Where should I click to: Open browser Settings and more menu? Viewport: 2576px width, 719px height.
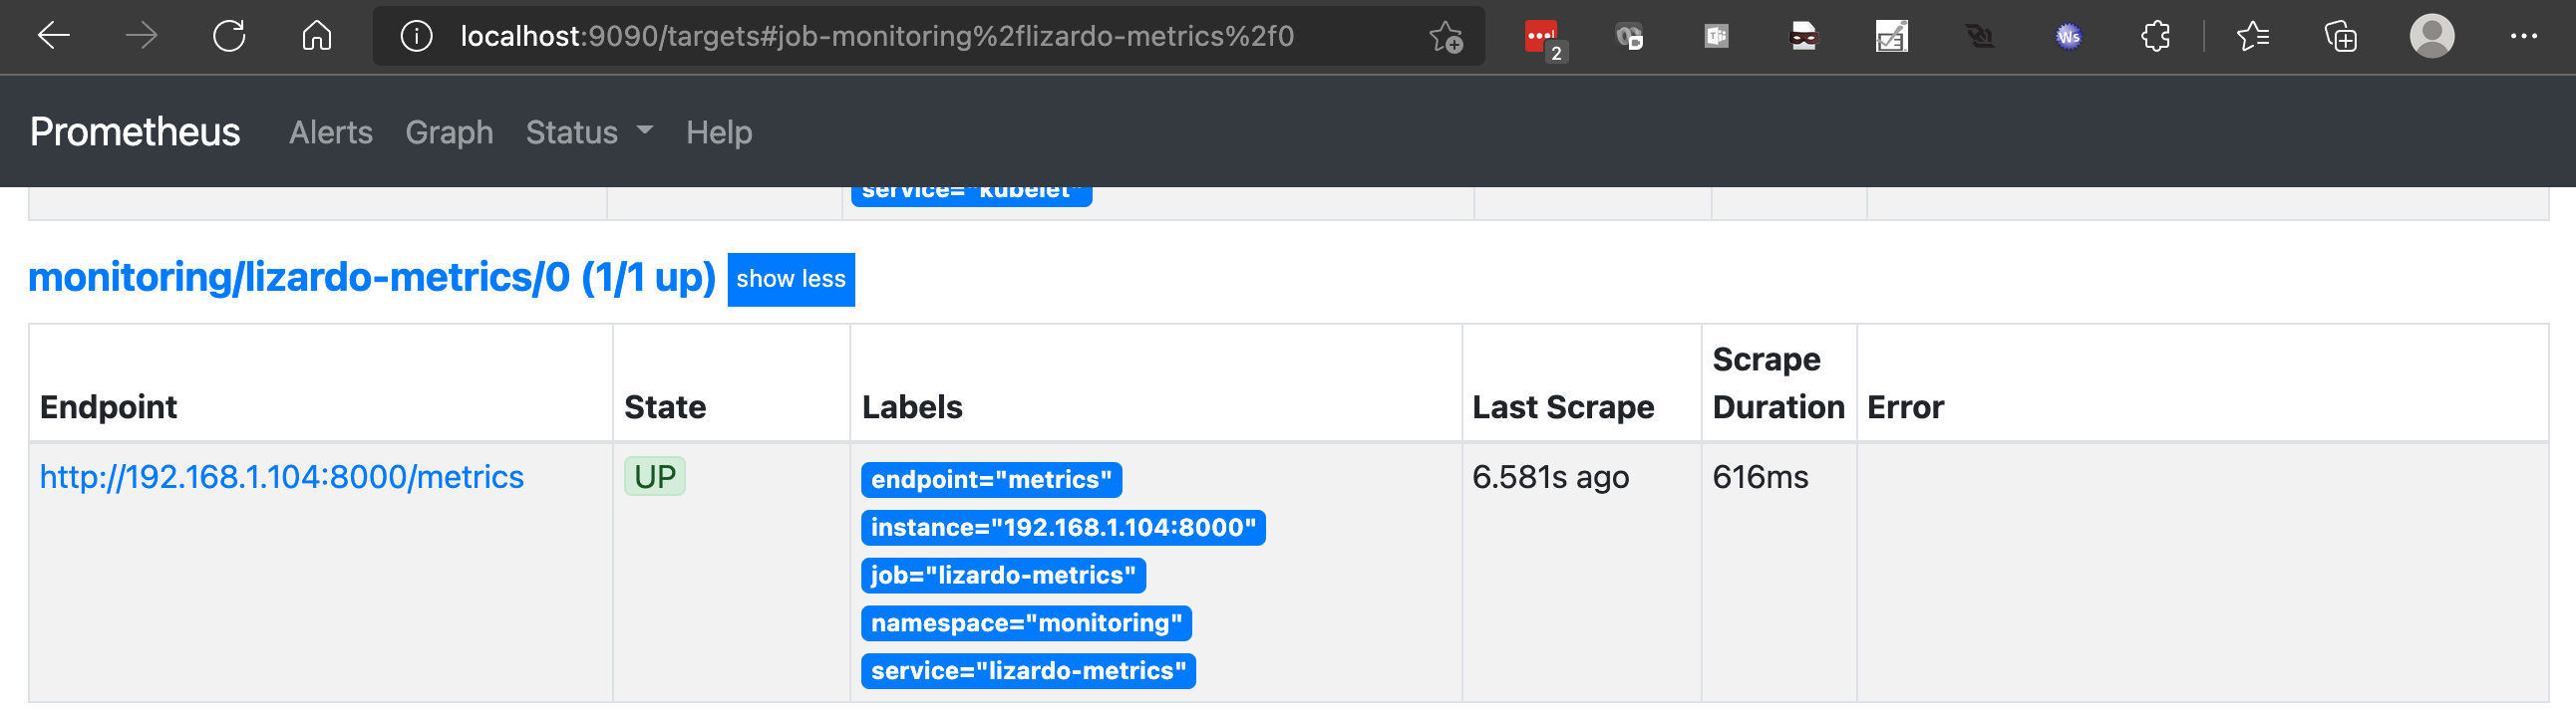(2523, 36)
